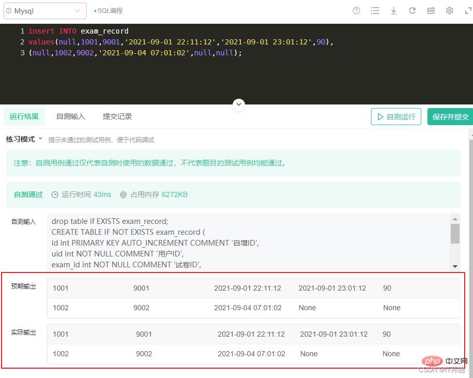Open the 提交记录 tab

coord(117,117)
